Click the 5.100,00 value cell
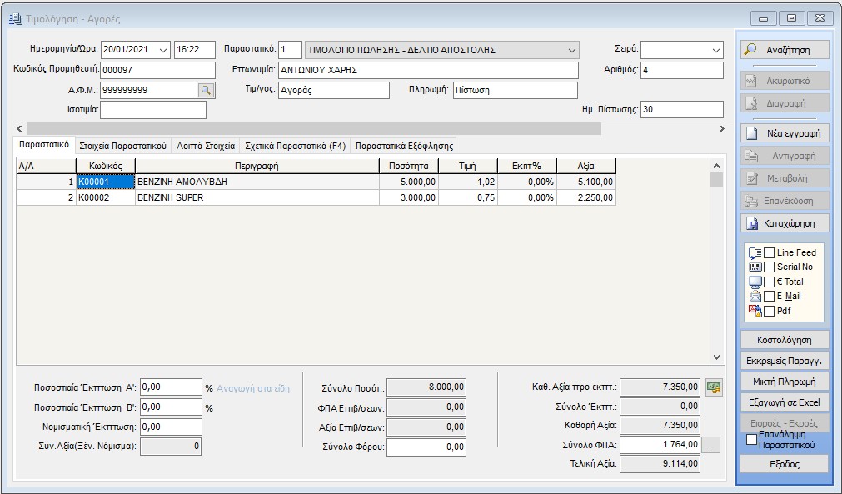Viewport: 842px width, 494px height. pos(586,182)
